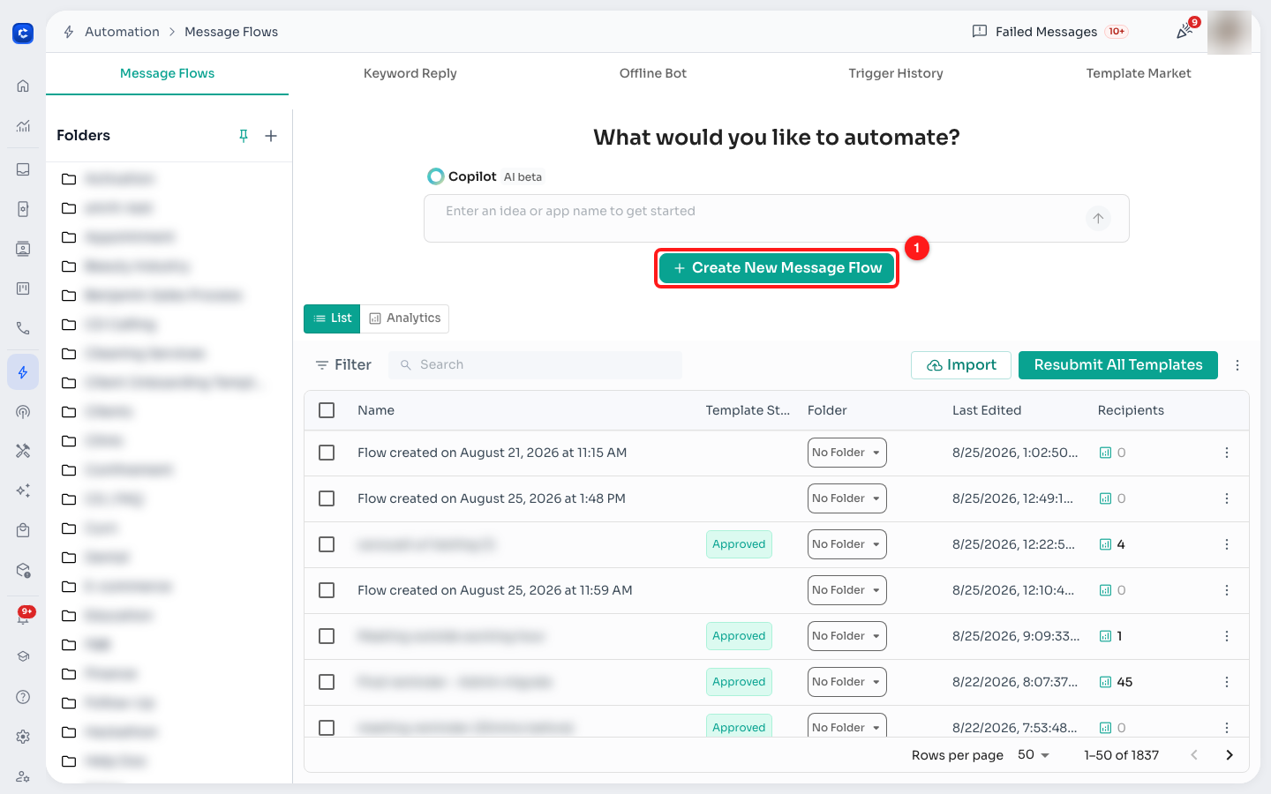This screenshot has height=794, width=1271.
Task: Open No Folder dropdown for row edited 9:09:33
Action: pos(846,636)
